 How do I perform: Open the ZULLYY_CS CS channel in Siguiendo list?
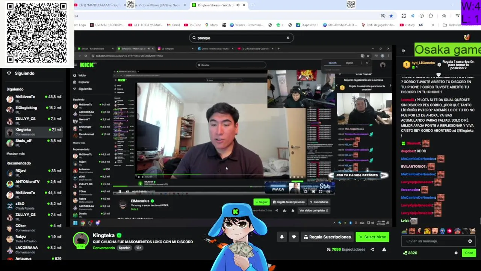click(34, 120)
